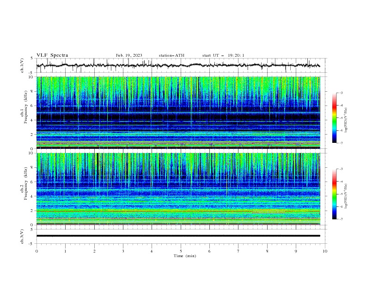The image size is (366, 282).
Task: Click the lower log(PSD) colorbar label
Action: tap(346, 196)
